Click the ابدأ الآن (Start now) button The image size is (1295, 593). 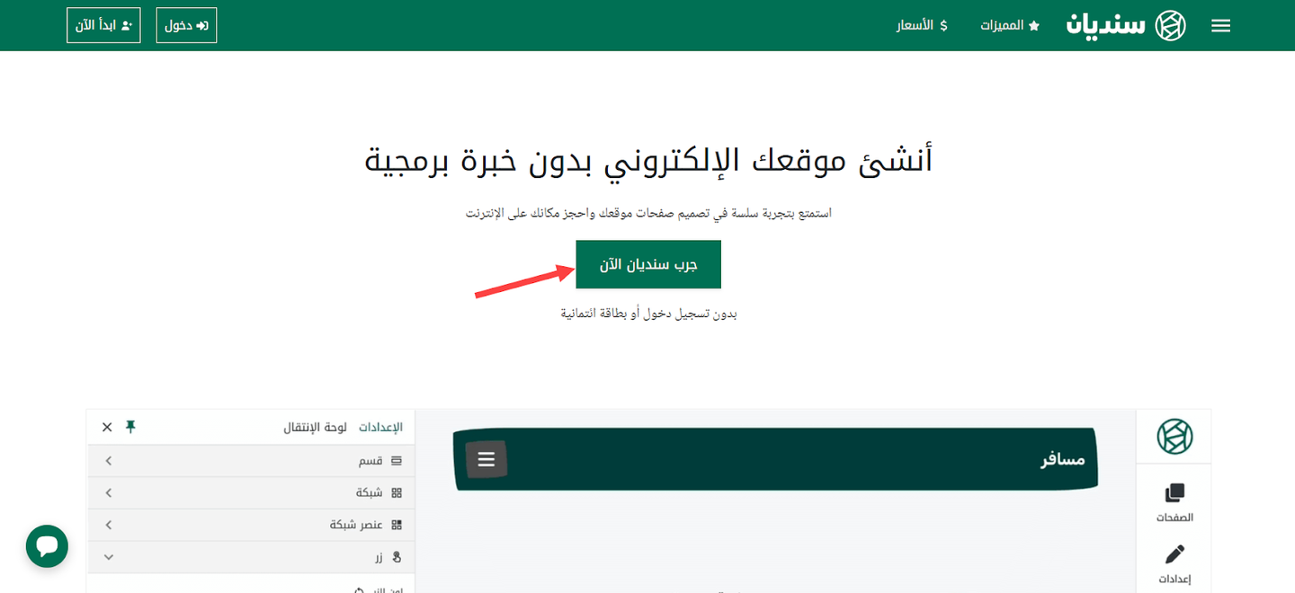pos(103,25)
